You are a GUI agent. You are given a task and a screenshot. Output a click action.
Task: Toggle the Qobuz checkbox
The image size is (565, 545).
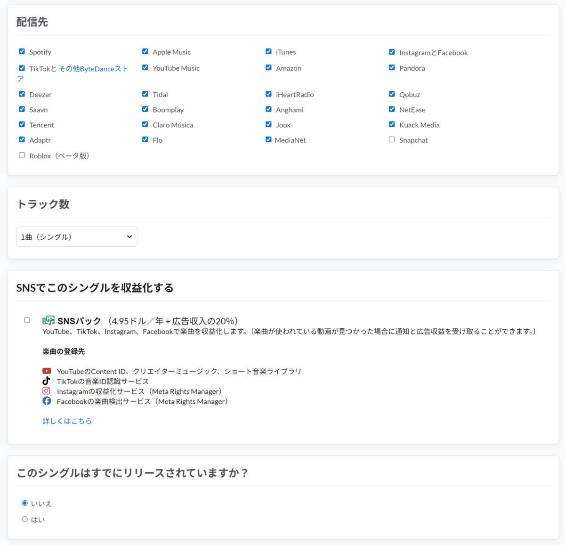392,94
